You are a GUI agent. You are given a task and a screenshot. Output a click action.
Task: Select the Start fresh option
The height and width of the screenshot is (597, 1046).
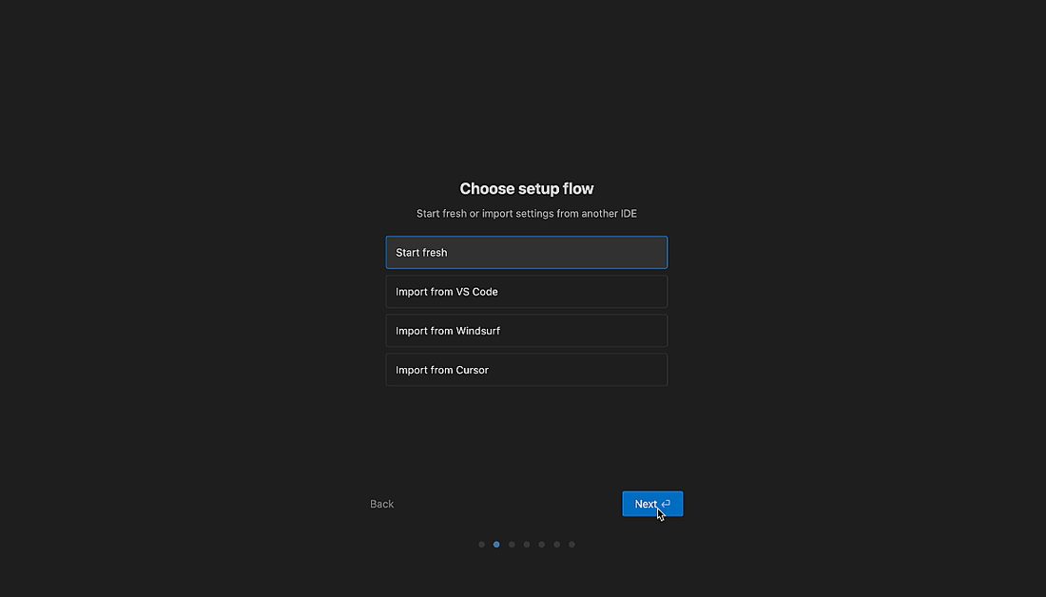(x=527, y=252)
